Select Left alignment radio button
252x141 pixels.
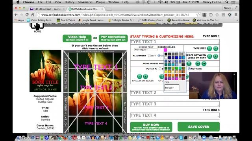[149, 56]
